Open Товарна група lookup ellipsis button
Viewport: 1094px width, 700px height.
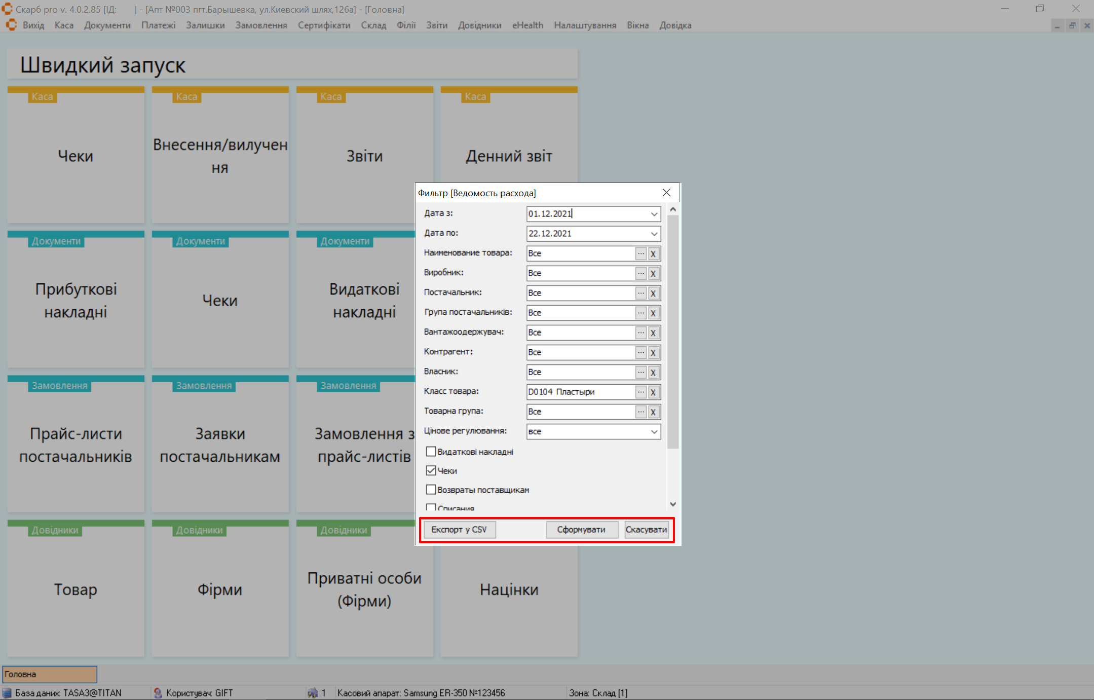coord(641,412)
